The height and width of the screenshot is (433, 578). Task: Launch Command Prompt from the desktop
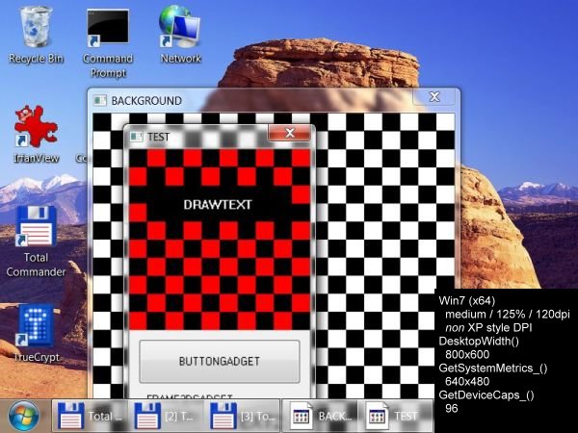click(108, 43)
